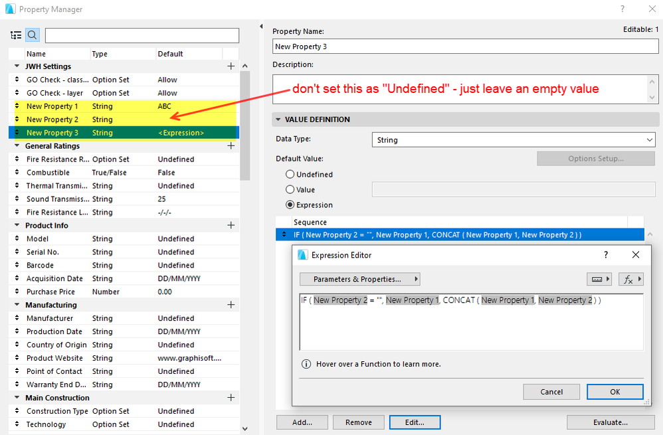Select the Serial No. row
This screenshot has width=663, height=435.
124,252
